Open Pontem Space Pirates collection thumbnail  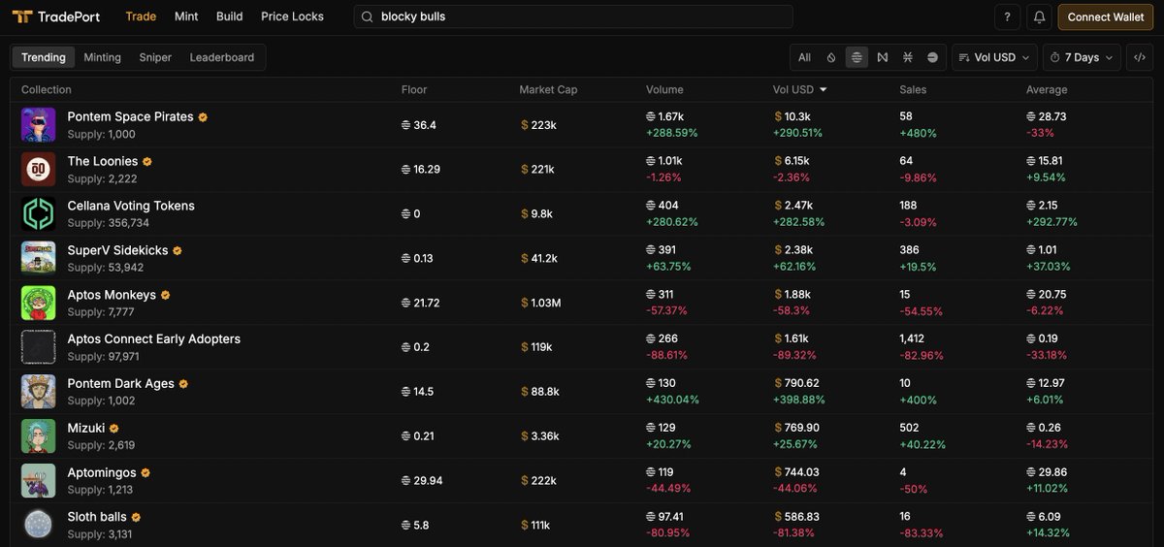(x=38, y=125)
